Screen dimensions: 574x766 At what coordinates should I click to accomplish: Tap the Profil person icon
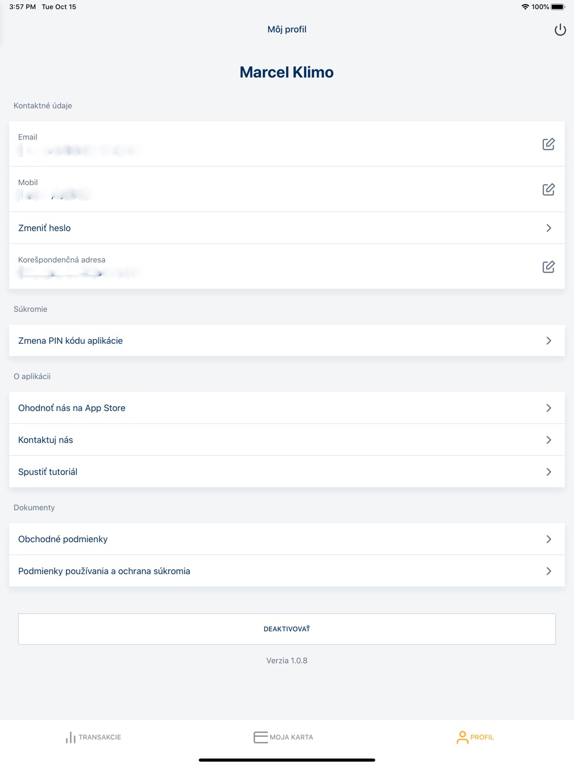click(x=462, y=737)
